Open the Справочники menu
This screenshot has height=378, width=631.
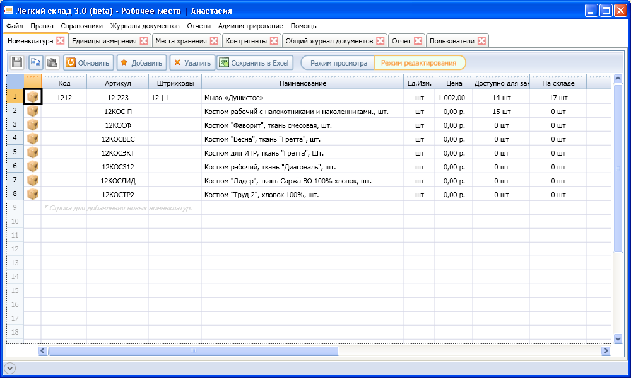(x=81, y=26)
